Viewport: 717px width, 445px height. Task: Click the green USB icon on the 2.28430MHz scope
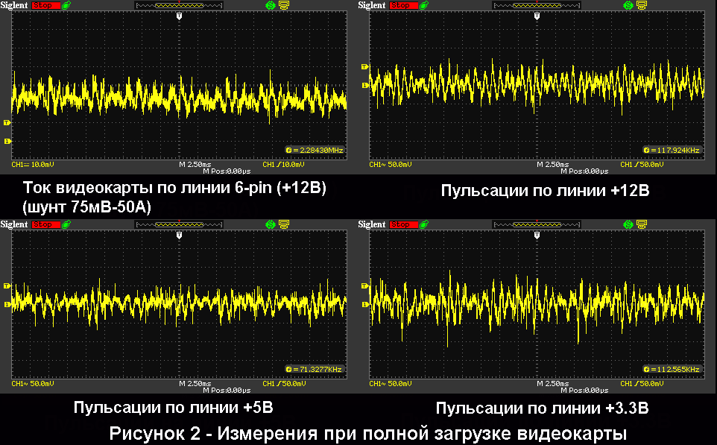69,5
